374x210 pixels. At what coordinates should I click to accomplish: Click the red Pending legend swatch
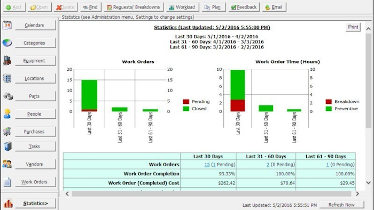[x=186, y=102]
